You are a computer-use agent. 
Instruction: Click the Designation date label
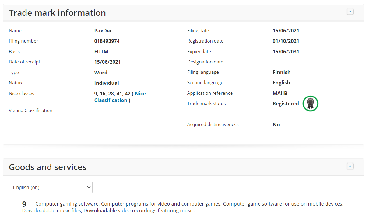205,62
